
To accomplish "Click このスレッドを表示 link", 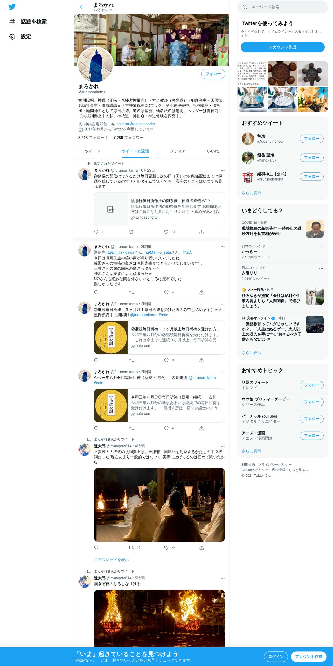I will [x=111, y=560].
